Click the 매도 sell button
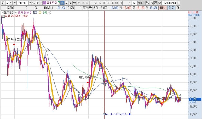Viewport: 202px width, 119px height. pyautogui.click(x=171, y=8)
